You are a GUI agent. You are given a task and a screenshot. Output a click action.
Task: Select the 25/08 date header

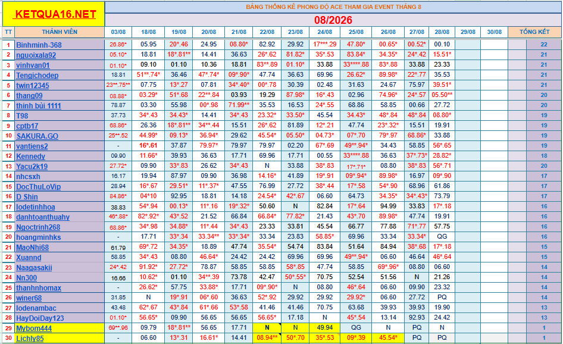356,32
